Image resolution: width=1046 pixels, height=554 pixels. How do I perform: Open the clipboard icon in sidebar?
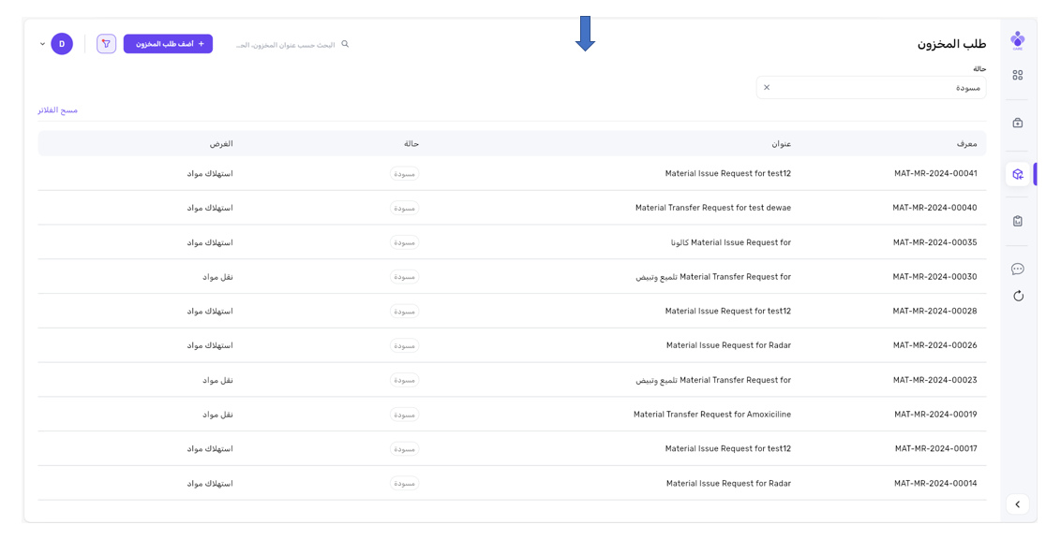[x=1017, y=222]
